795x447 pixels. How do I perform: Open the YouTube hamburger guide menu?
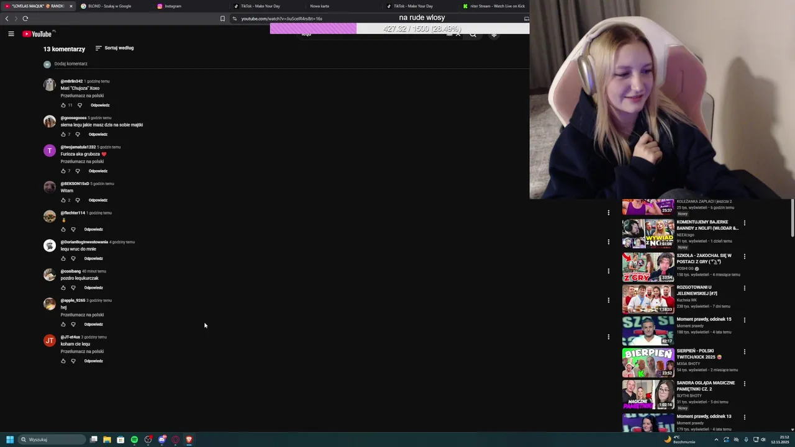(x=11, y=34)
